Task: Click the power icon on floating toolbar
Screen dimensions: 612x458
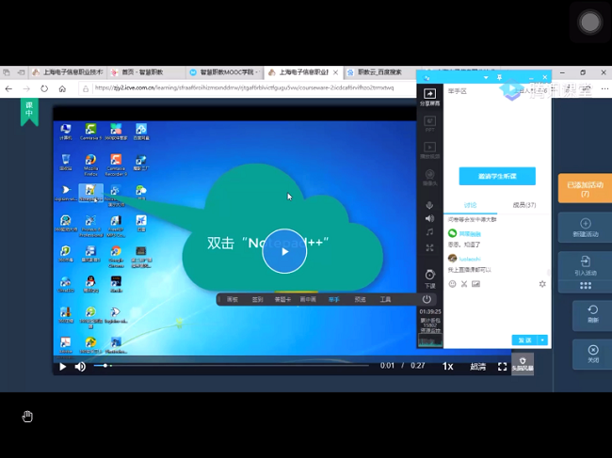Action: pyautogui.click(x=426, y=299)
